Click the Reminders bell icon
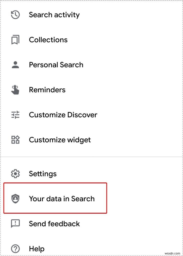 point(15,89)
